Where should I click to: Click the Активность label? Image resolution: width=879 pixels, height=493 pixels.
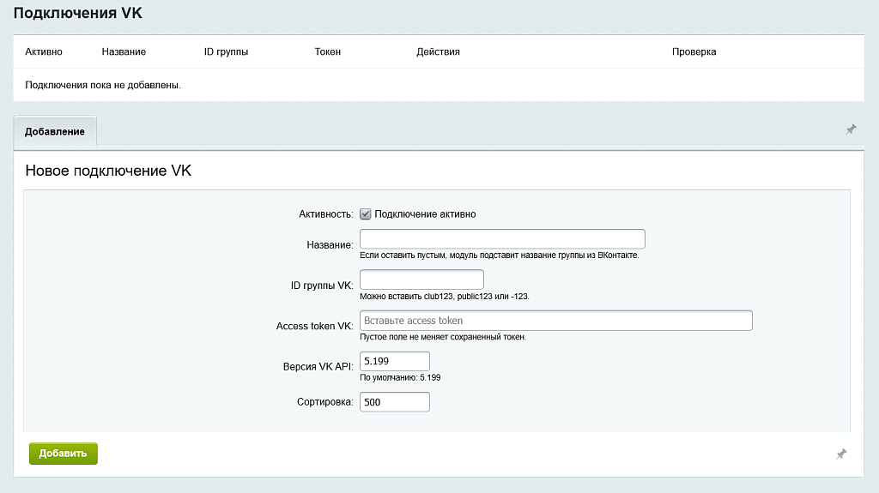tap(326, 214)
